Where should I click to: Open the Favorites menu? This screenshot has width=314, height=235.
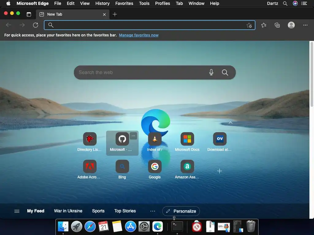pos(124,3)
